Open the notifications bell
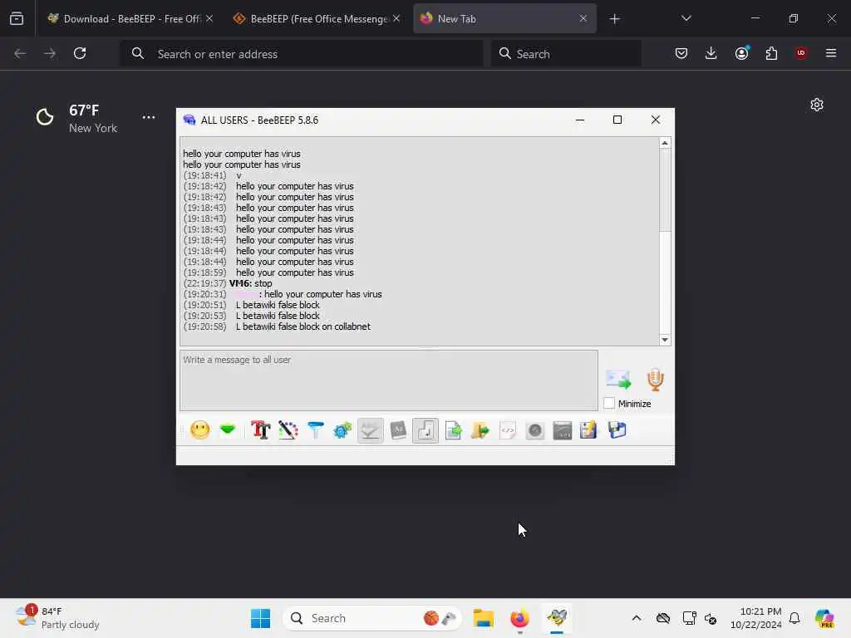Screen dimensions: 851x638 coord(794,618)
